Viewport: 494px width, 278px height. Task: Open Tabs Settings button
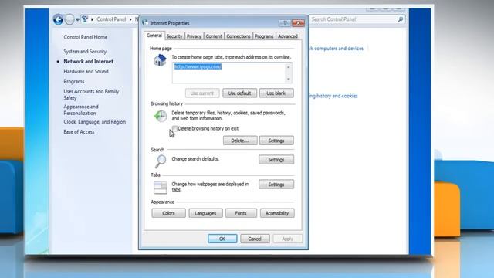point(276,185)
